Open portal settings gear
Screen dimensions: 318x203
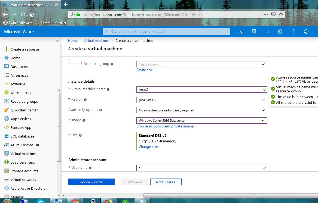tap(280, 32)
